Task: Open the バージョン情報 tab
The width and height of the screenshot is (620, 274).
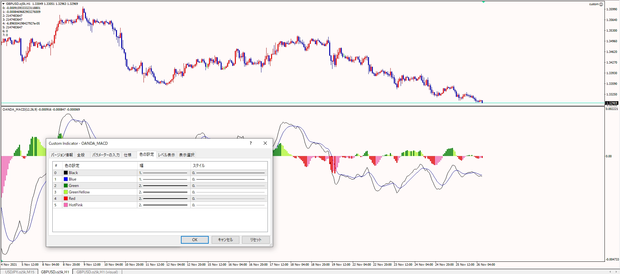Action: point(62,155)
